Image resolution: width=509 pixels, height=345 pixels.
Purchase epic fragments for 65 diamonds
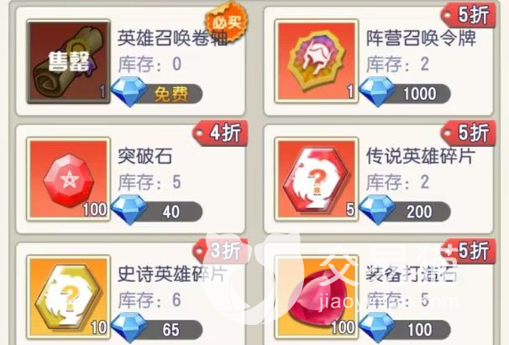157,329
